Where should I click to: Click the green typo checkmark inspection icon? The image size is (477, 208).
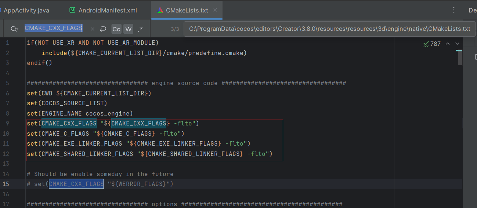click(426, 44)
